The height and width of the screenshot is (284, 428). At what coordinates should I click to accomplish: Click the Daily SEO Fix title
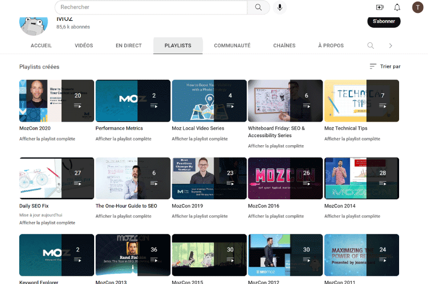pos(34,206)
